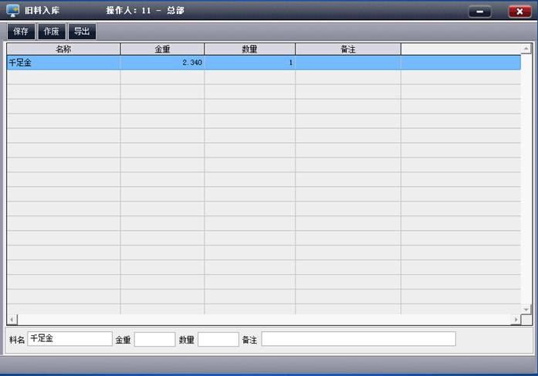
Task: Click the 作废 void button
Action: click(x=52, y=32)
